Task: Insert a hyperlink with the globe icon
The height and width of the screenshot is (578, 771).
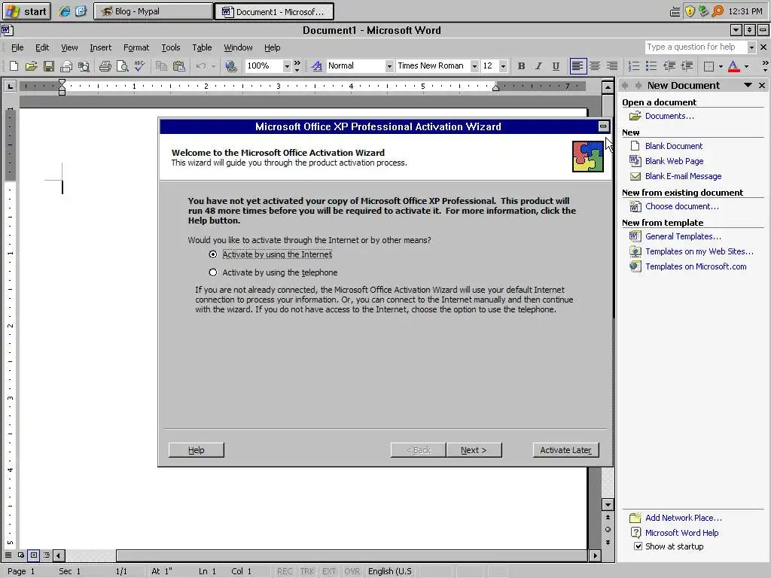Action: (230, 66)
